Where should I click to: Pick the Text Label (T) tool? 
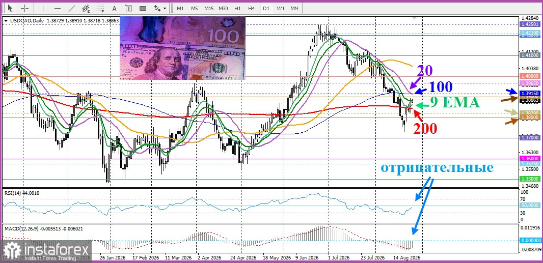[129, 8]
